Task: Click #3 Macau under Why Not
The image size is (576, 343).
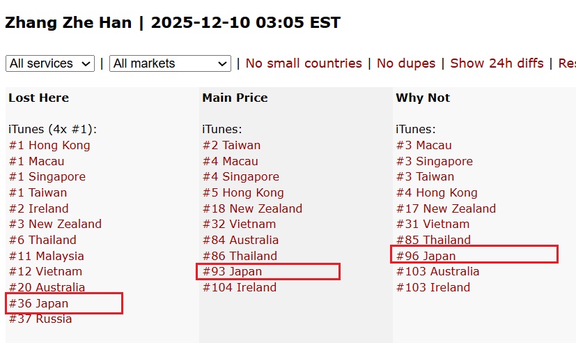Action: coord(423,146)
